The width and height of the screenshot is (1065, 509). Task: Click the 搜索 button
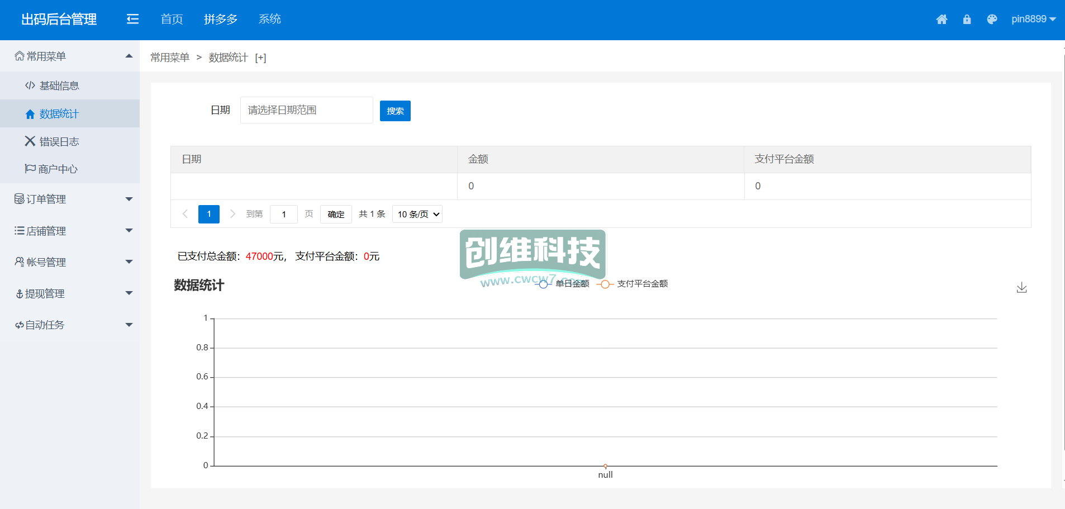point(395,111)
